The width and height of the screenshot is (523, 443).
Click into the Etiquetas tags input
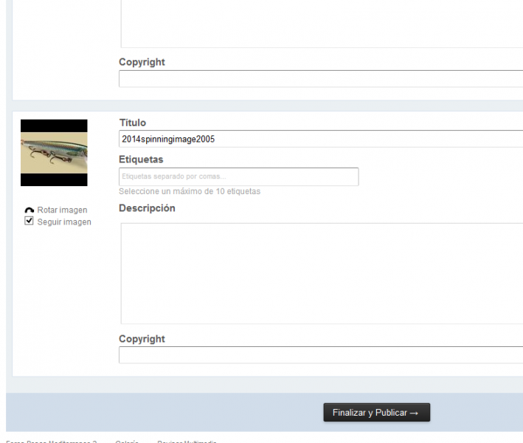click(x=238, y=176)
